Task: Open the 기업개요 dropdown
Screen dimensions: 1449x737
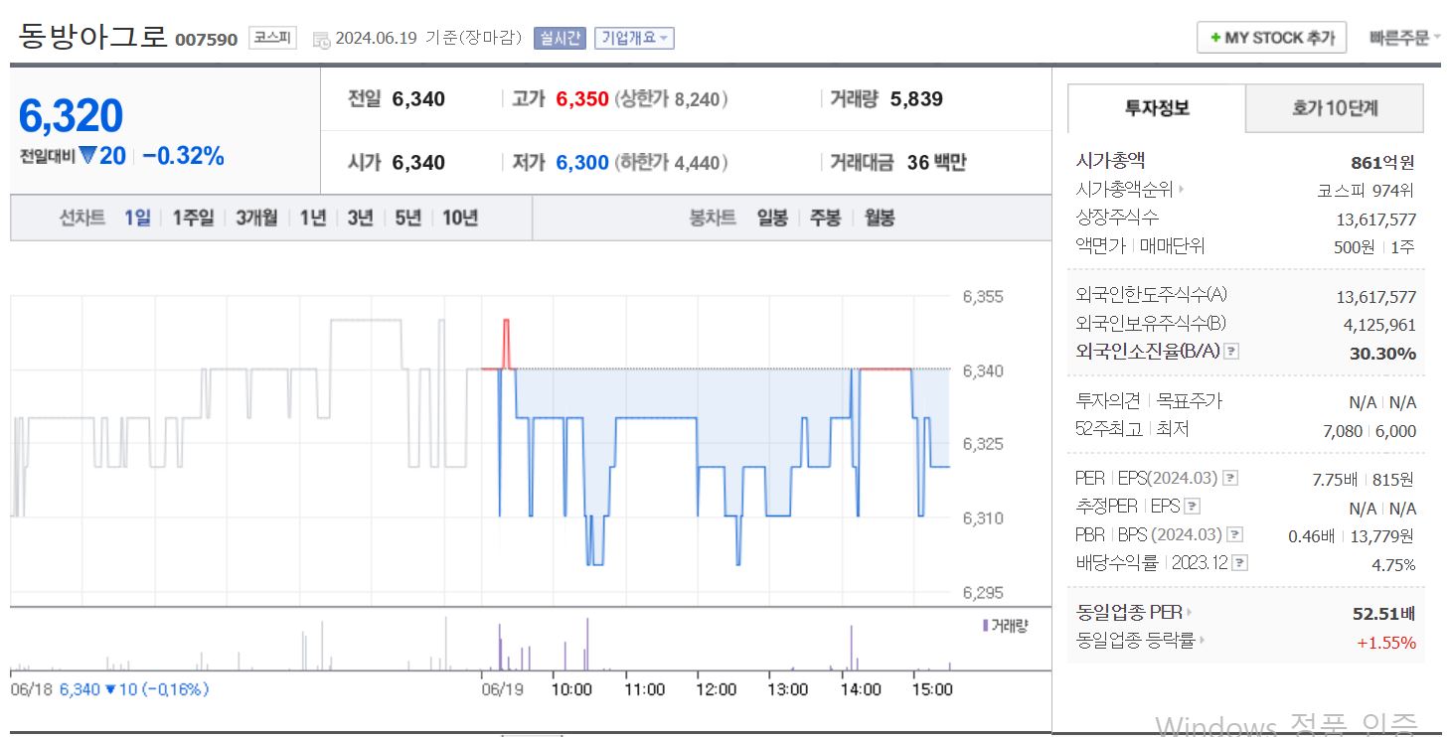Action: [x=634, y=38]
